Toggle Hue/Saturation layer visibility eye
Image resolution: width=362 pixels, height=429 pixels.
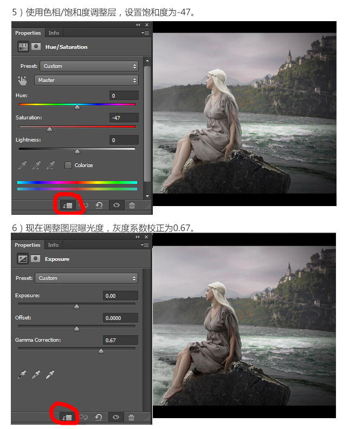117,205
